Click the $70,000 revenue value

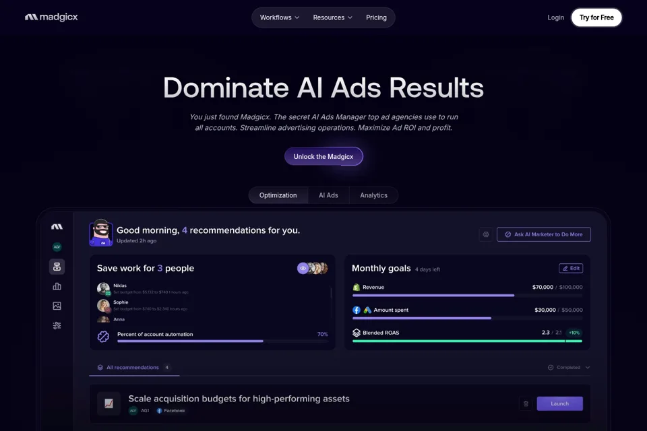[x=543, y=287]
